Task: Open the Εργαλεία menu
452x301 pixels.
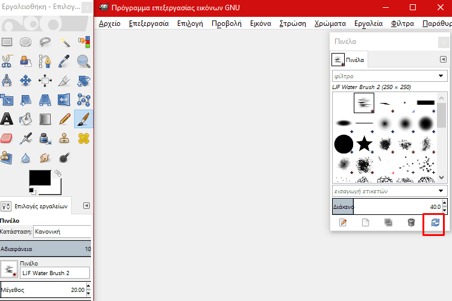Action: pyautogui.click(x=368, y=23)
